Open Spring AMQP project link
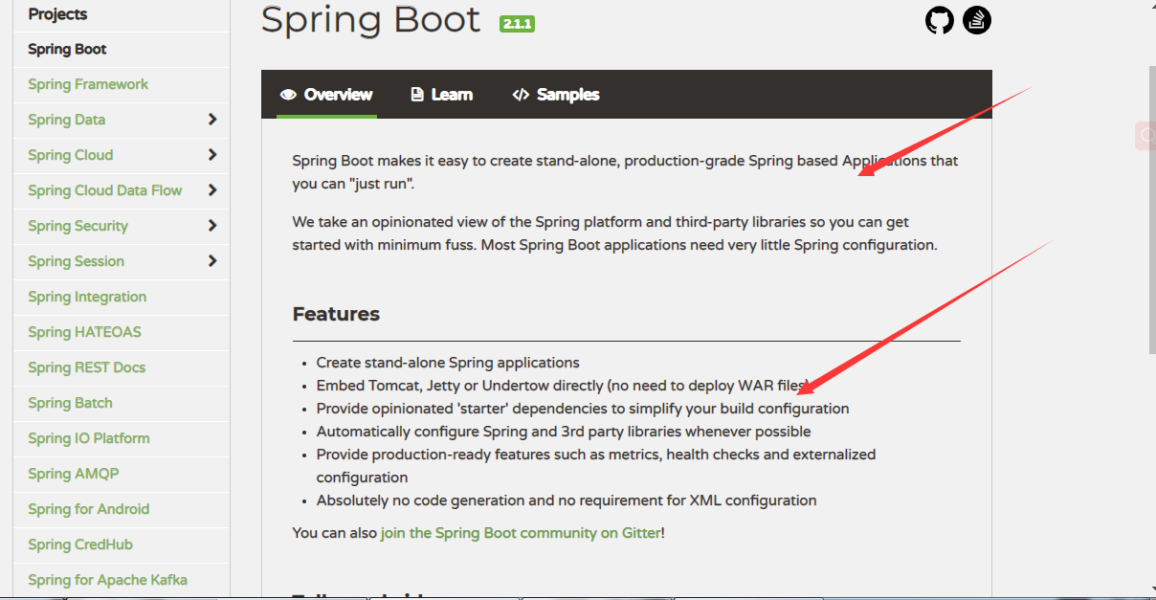Image resolution: width=1156 pixels, height=600 pixels. 74,474
